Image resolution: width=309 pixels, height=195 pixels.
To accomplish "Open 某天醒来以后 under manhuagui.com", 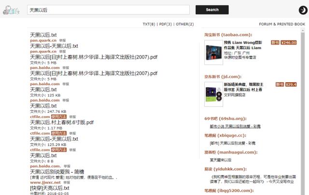I will click(221, 160).
